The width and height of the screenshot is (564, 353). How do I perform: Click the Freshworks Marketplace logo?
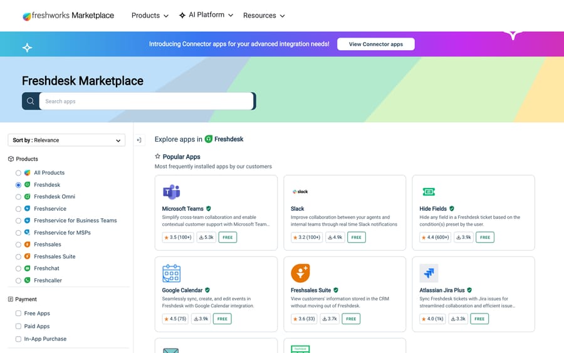tap(68, 16)
